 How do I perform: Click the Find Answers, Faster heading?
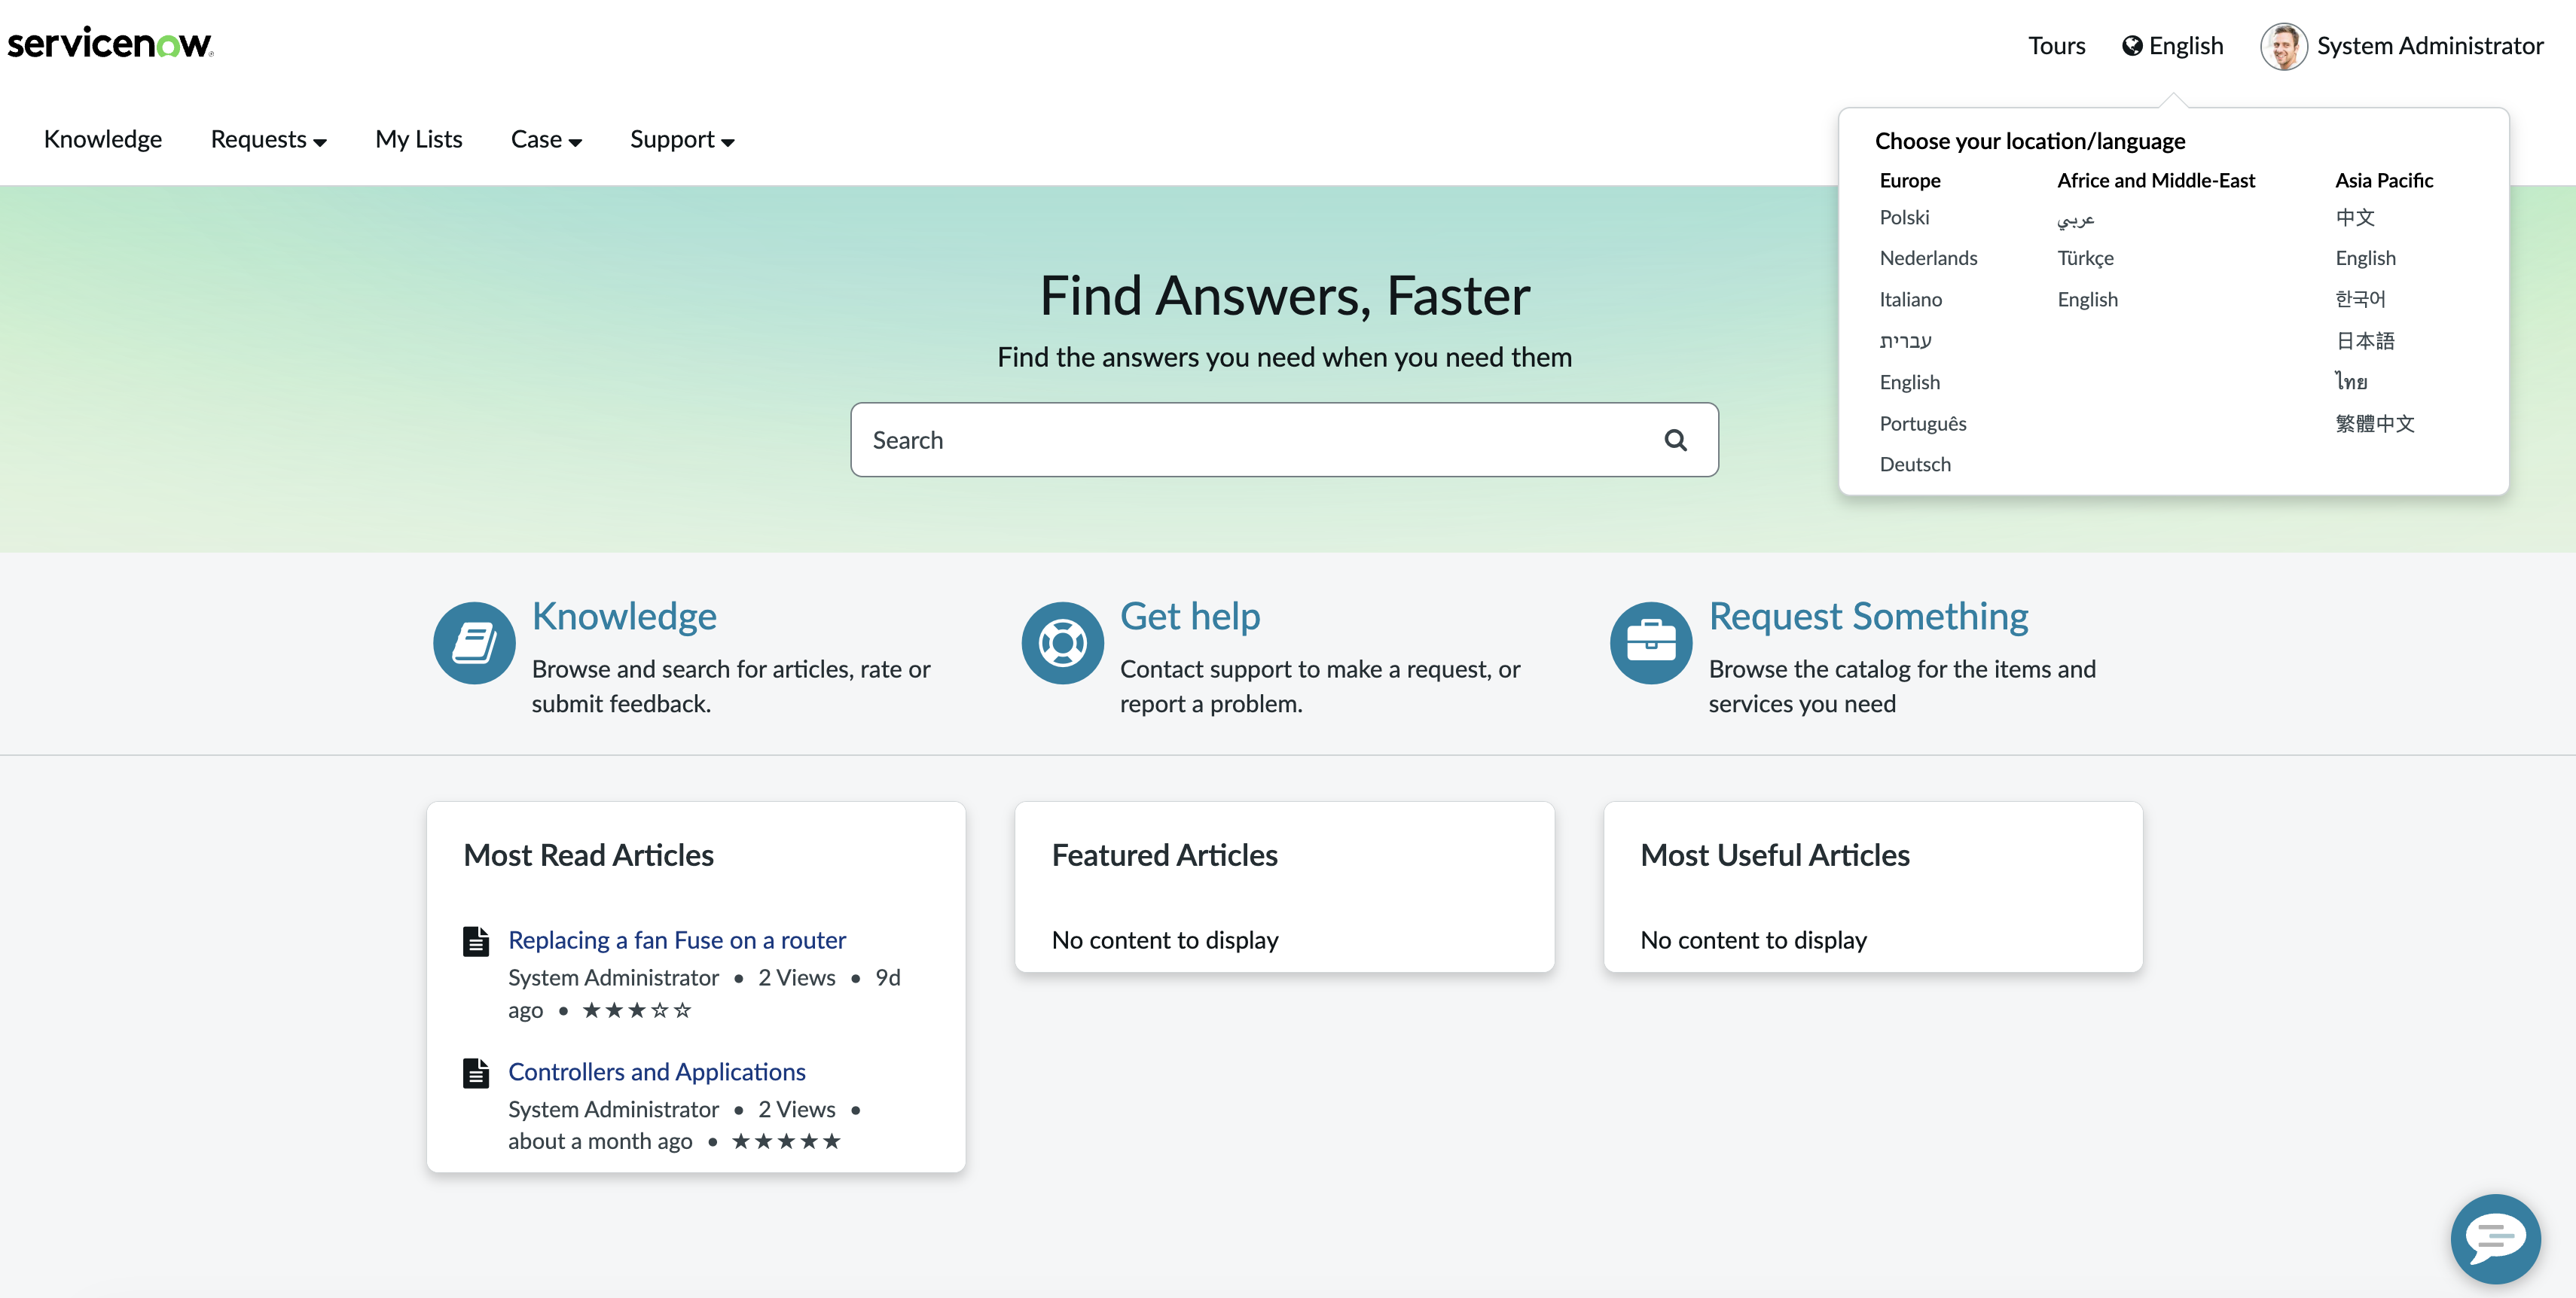(x=1285, y=296)
